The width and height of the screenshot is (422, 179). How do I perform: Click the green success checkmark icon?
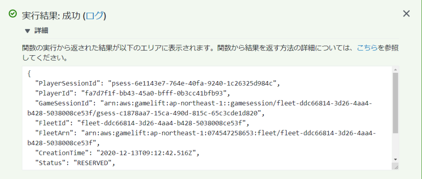pos(13,14)
